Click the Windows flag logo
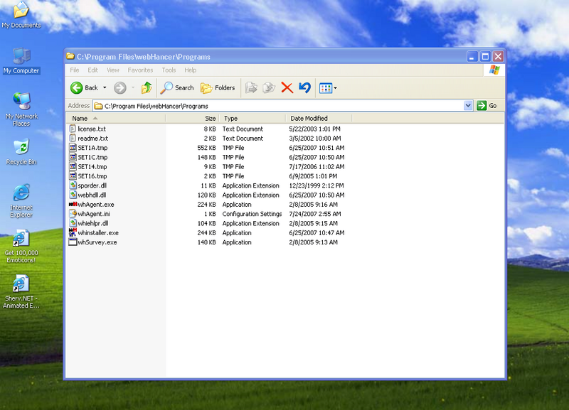This screenshot has height=410, width=569. click(x=494, y=70)
